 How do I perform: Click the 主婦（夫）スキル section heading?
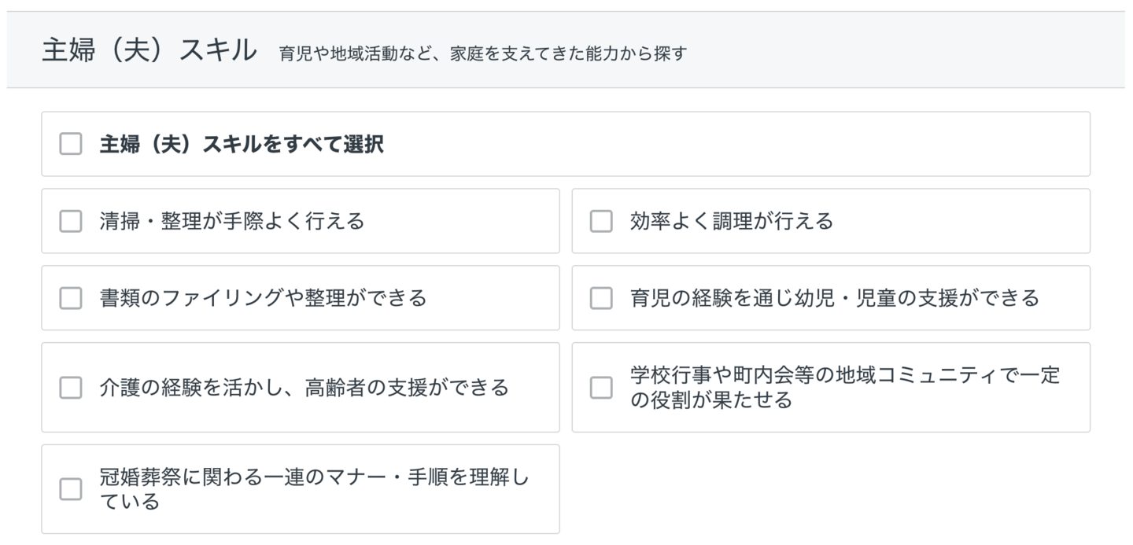click(149, 50)
